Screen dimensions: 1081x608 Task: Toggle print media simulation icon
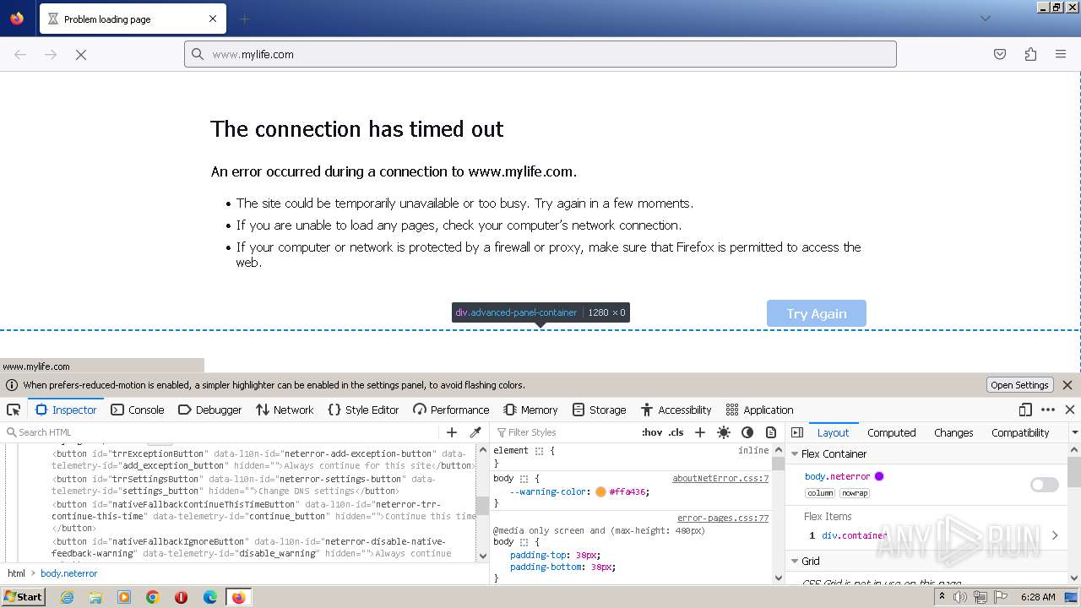click(771, 432)
